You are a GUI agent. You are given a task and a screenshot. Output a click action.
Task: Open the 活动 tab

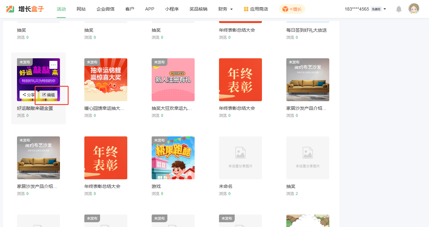61,9
